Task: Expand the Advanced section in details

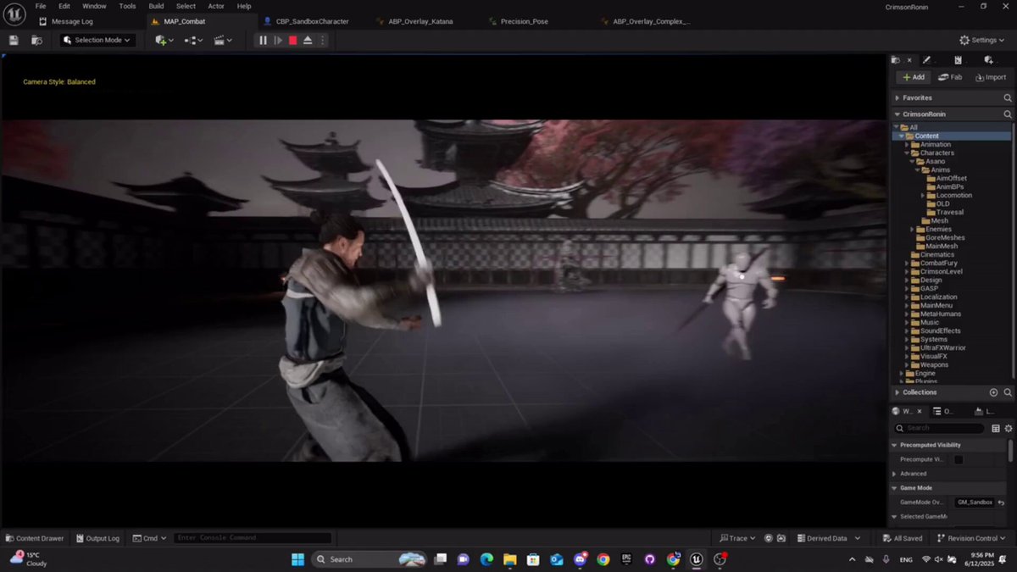Action: click(x=894, y=474)
